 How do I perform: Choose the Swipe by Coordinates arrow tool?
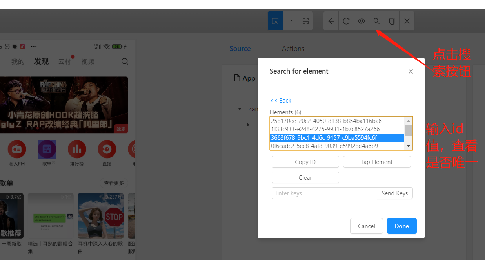pos(290,21)
